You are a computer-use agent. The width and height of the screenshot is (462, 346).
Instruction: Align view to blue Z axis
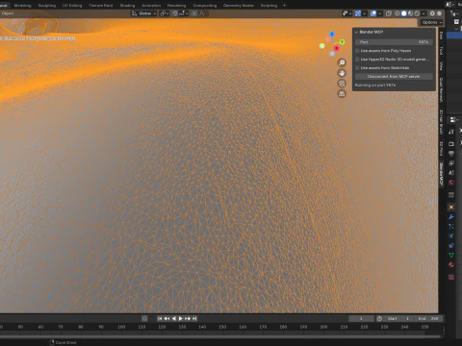click(332, 35)
